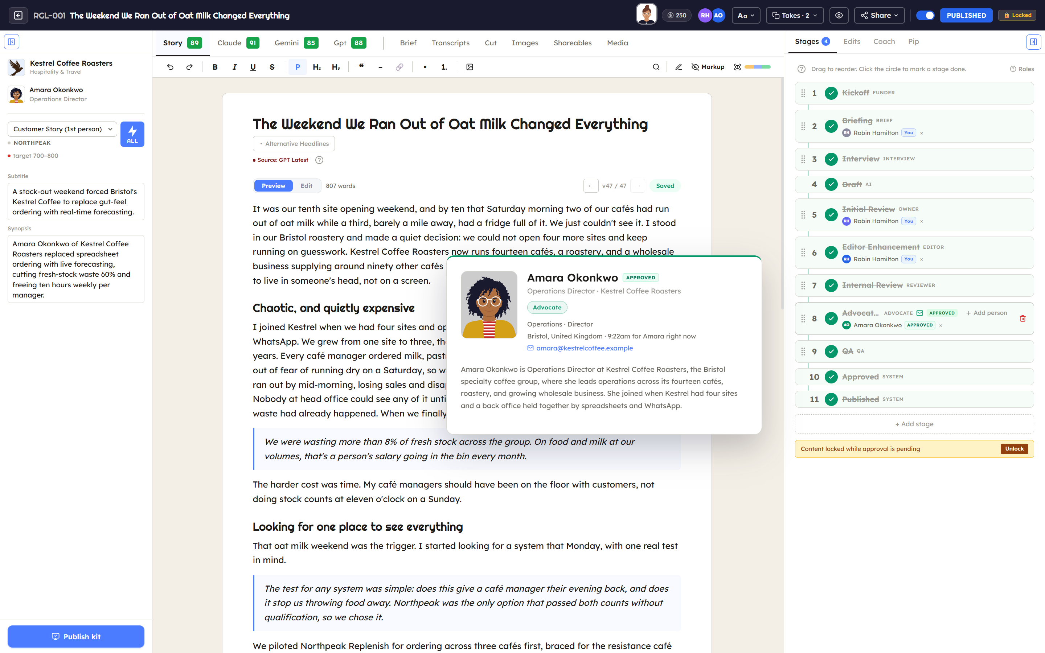Viewport: 1045px width, 653px height.
Task: Expand Alternative Headlines
Action: 294,144
